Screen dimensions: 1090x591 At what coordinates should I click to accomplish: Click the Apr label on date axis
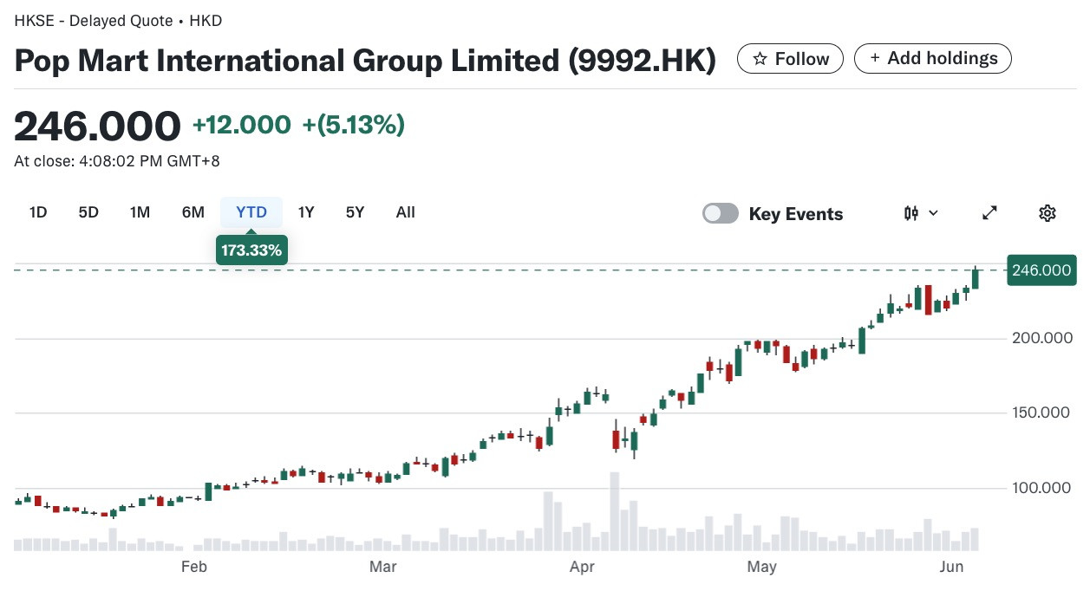(582, 567)
